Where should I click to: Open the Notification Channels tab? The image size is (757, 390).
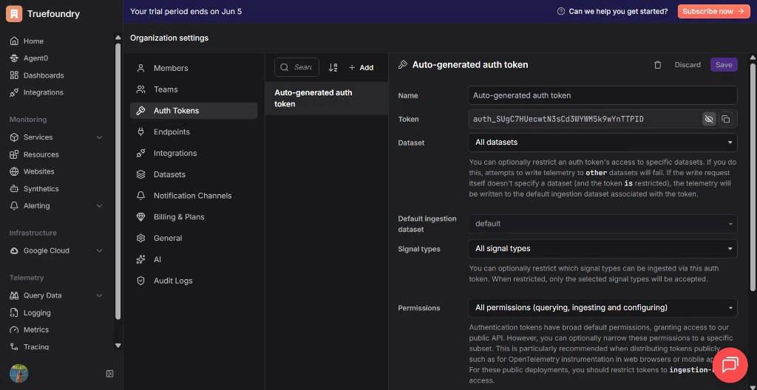pyautogui.click(x=192, y=196)
